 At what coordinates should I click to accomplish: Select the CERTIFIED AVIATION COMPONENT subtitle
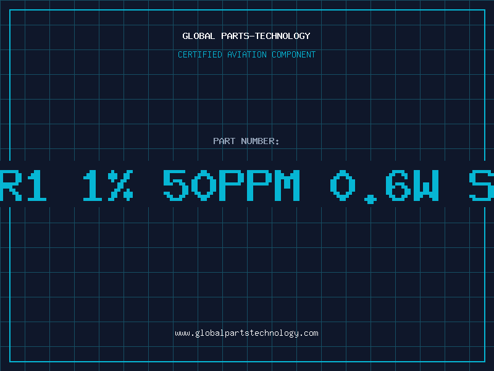coord(246,54)
